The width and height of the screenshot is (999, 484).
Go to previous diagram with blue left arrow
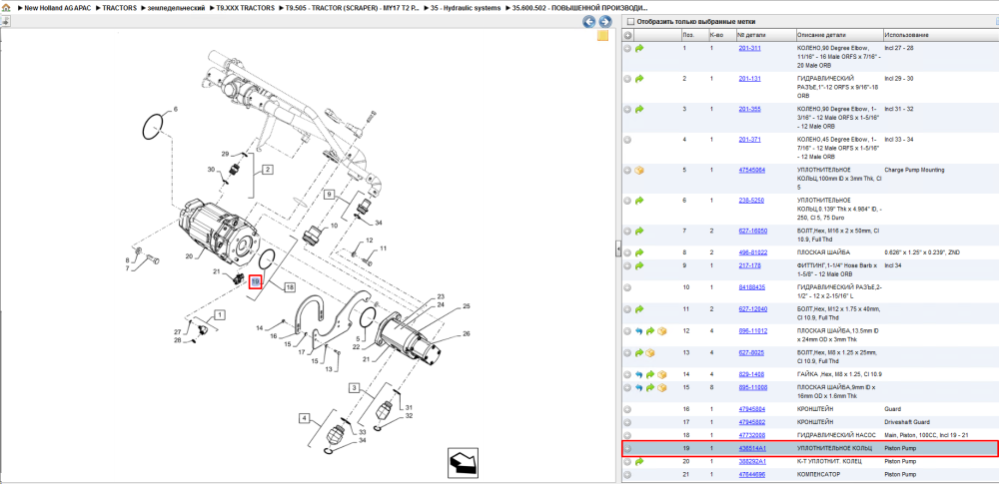click(x=589, y=22)
